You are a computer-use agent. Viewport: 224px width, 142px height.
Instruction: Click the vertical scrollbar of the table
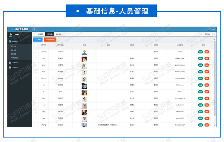point(214,81)
